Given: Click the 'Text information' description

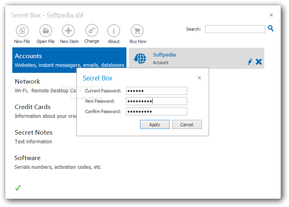Looking at the screenshot, I should coord(33,141).
